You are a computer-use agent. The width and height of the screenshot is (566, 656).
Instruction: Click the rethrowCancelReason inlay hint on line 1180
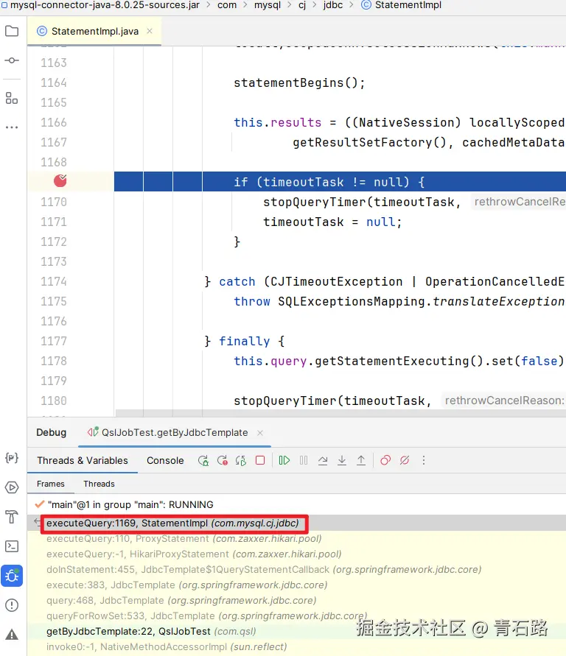point(504,401)
